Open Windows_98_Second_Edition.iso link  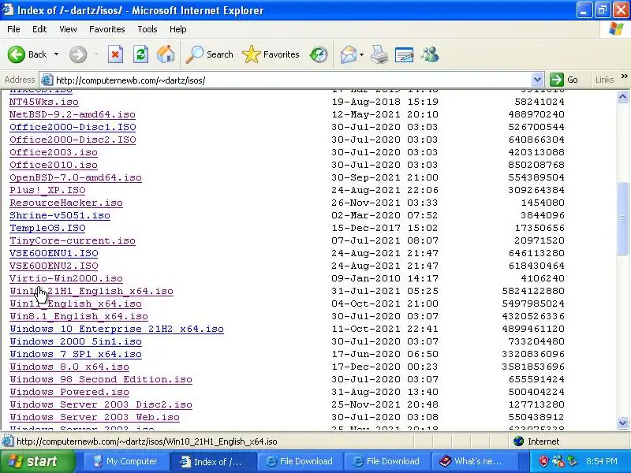(101, 379)
